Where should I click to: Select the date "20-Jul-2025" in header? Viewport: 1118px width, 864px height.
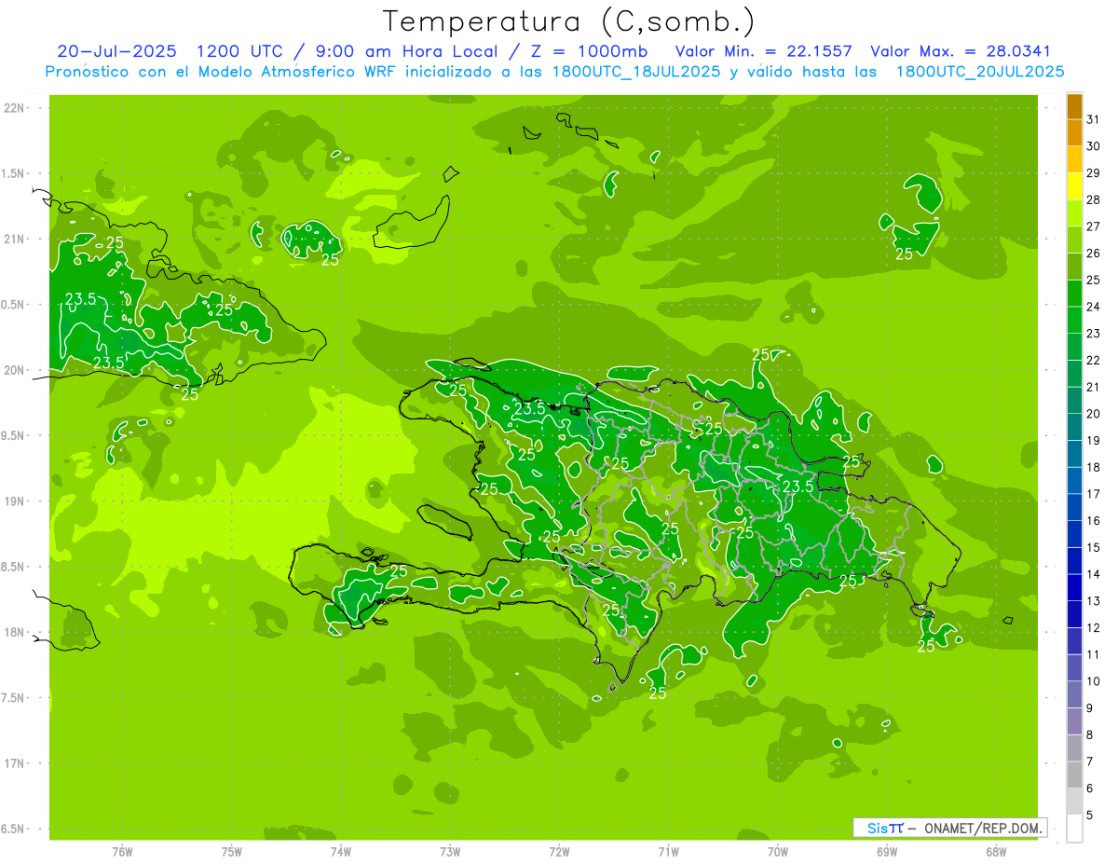117,51
